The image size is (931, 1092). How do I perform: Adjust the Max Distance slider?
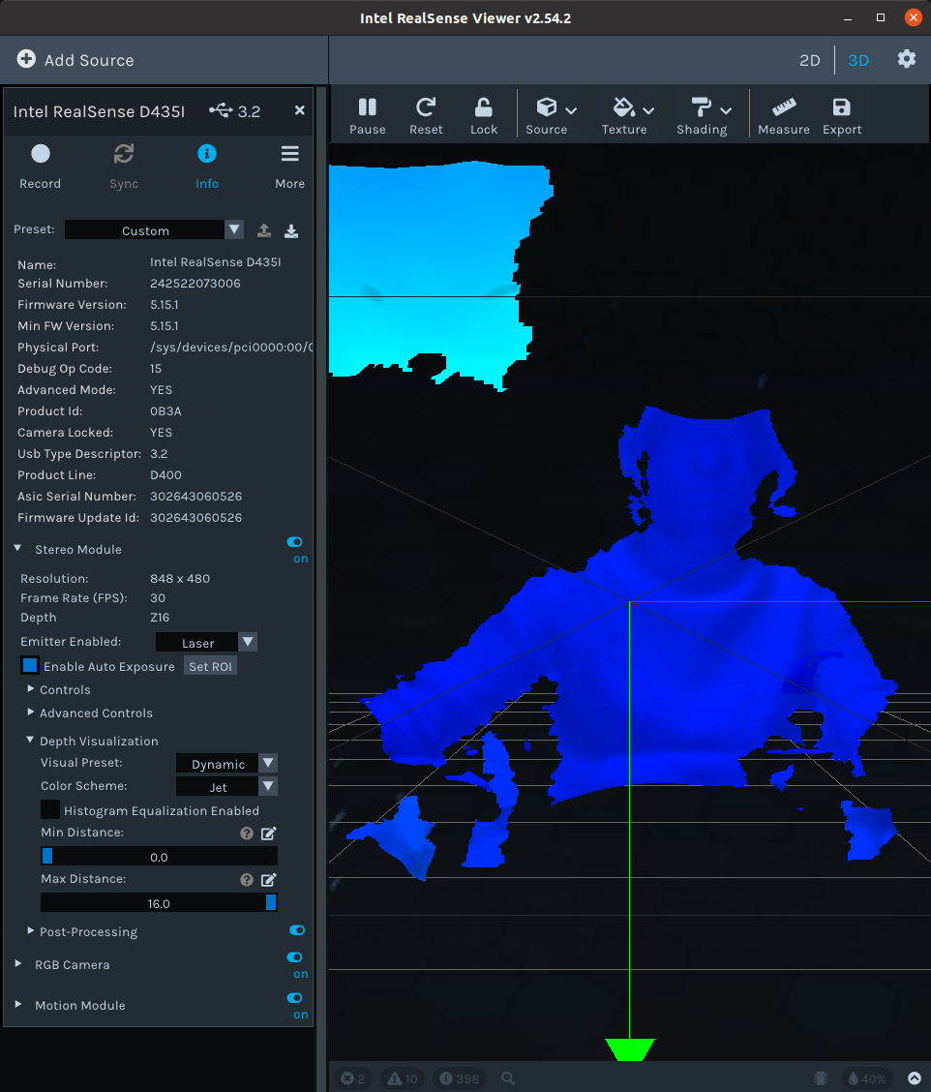(x=159, y=903)
